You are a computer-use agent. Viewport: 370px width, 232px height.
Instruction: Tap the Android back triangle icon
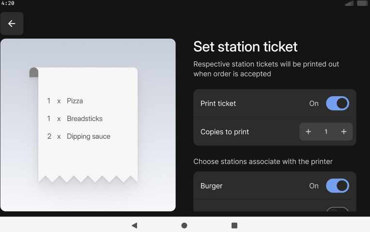pyautogui.click(x=135, y=225)
